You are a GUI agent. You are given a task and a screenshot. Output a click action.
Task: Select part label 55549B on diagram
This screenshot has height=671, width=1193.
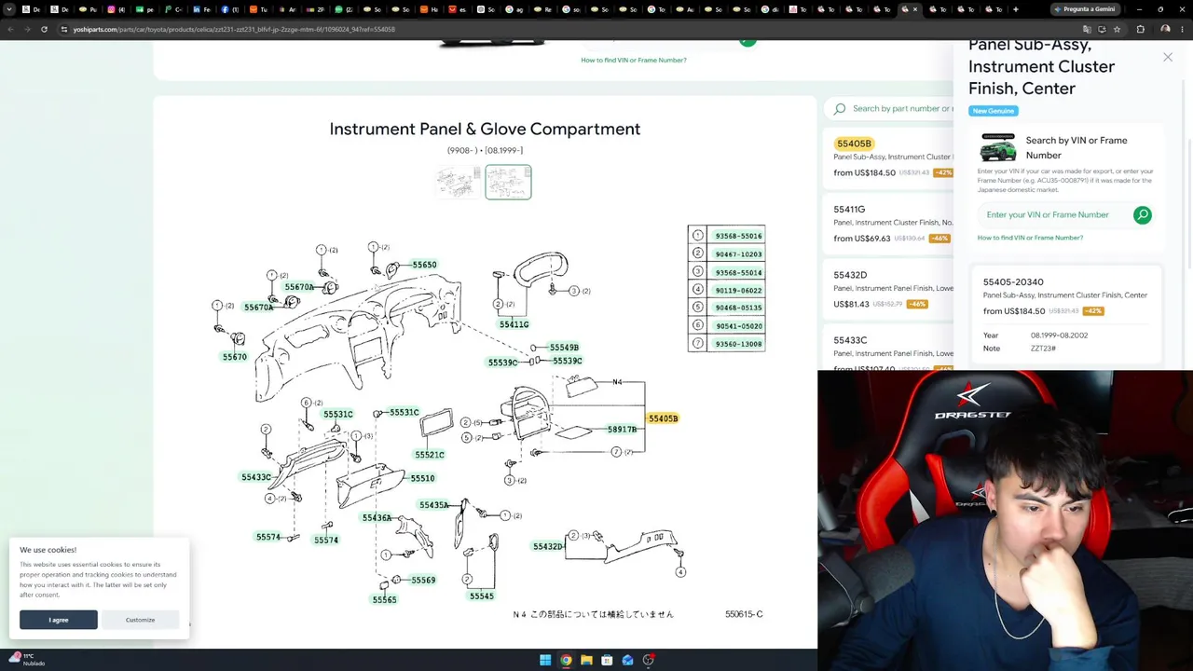[x=564, y=348]
